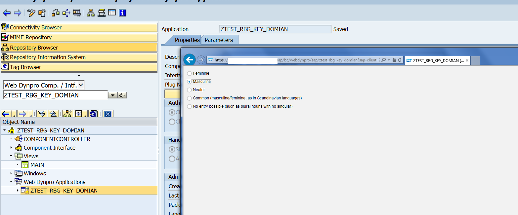The height and width of the screenshot is (215, 518).
Task: Click the magnifier search icon in the browser address bar
Action: click(384, 60)
